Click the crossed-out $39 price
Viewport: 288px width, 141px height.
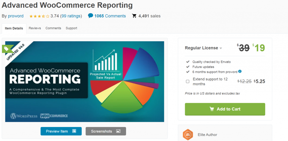pyautogui.click(x=243, y=48)
